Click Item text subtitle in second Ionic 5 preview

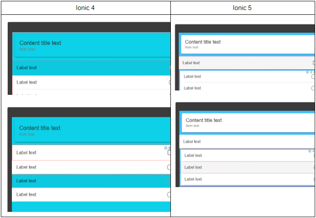pos(193,126)
